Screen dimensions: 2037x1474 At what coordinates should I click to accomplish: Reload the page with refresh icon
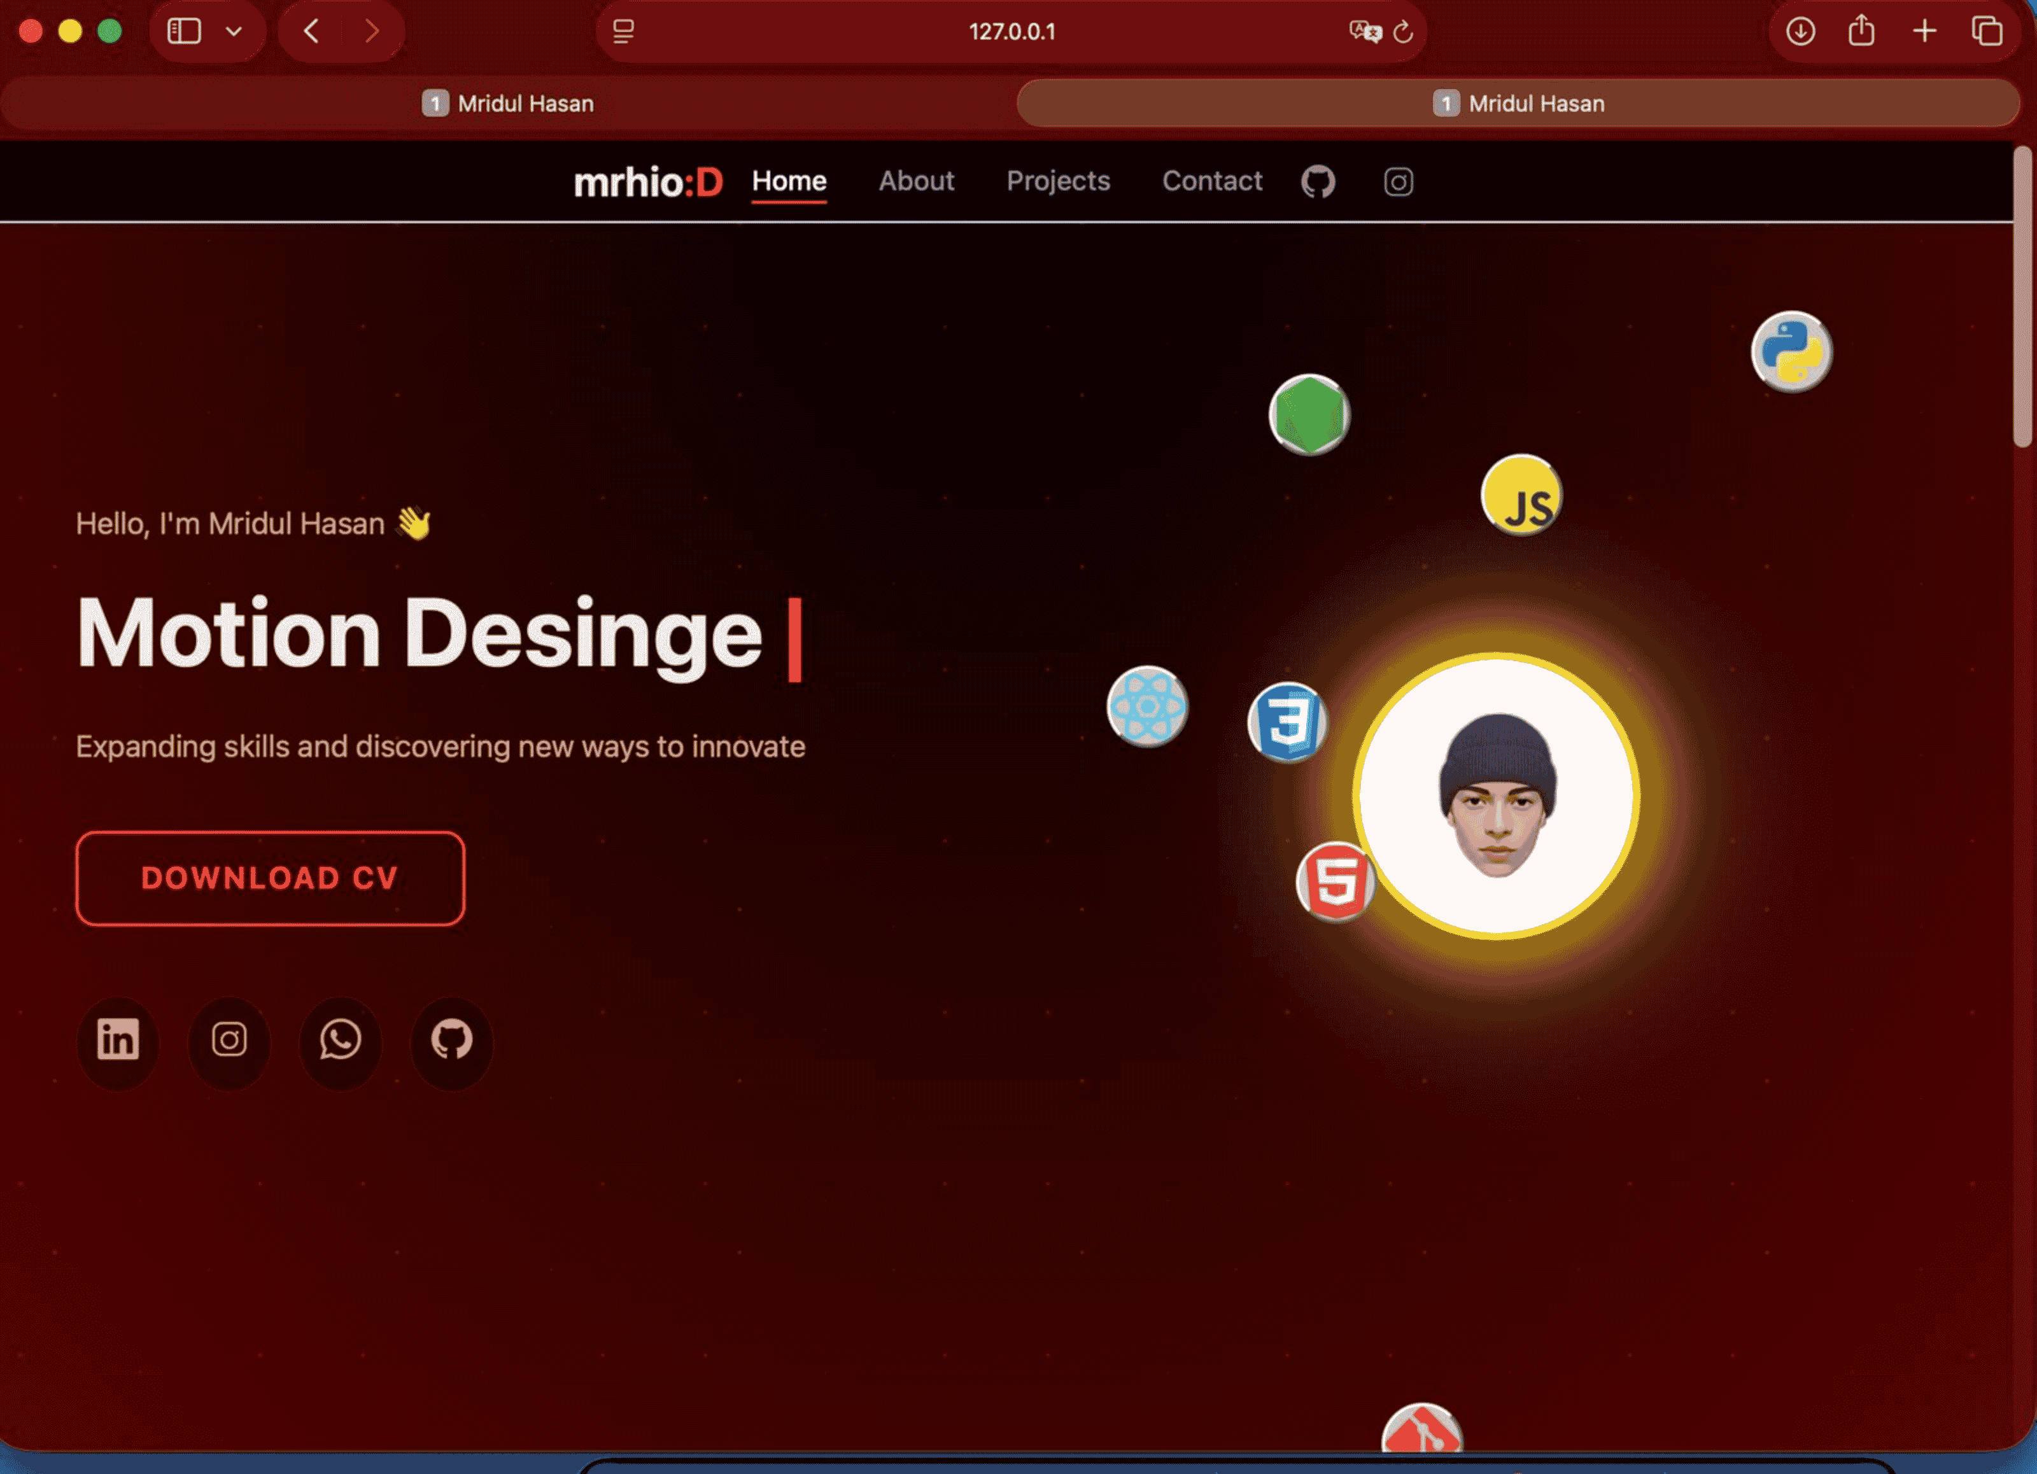click(x=1403, y=32)
